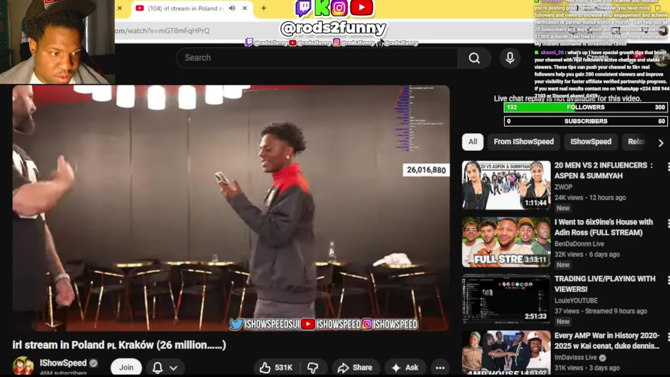The width and height of the screenshot is (670, 377).
Task: Open more actions three-dot menu
Action: point(440,368)
